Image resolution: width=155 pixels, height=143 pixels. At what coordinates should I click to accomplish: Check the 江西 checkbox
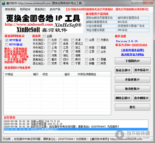(87, 52)
